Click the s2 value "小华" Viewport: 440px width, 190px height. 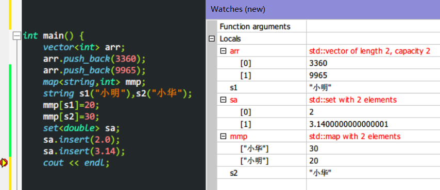(x=320, y=173)
